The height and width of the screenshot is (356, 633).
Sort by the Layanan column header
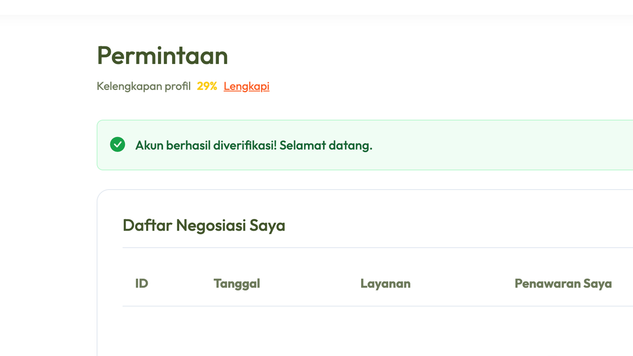pyautogui.click(x=385, y=283)
